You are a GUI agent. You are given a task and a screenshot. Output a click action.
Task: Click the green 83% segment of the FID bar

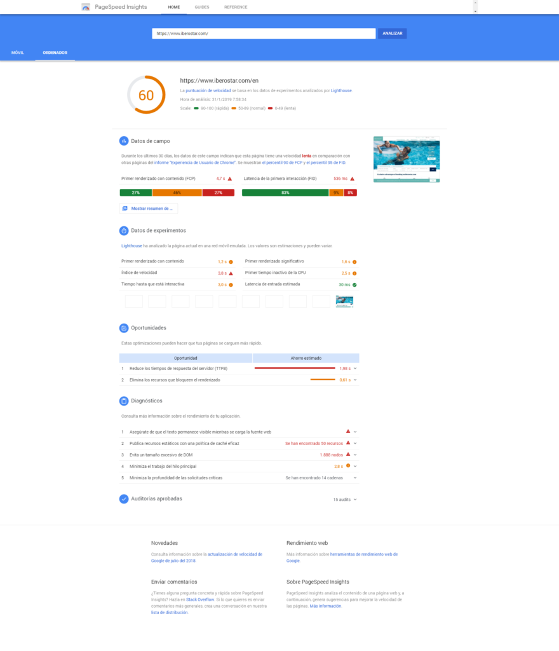point(285,193)
